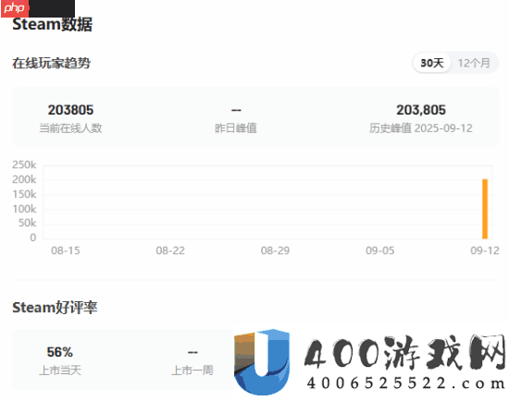Click the 203805 current online count
The width and height of the screenshot is (509, 401).
pyautogui.click(x=70, y=110)
